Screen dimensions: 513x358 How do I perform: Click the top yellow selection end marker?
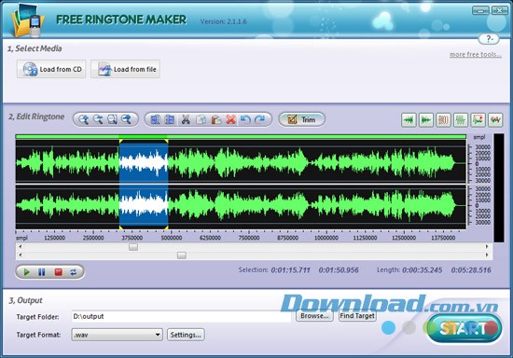(x=166, y=141)
